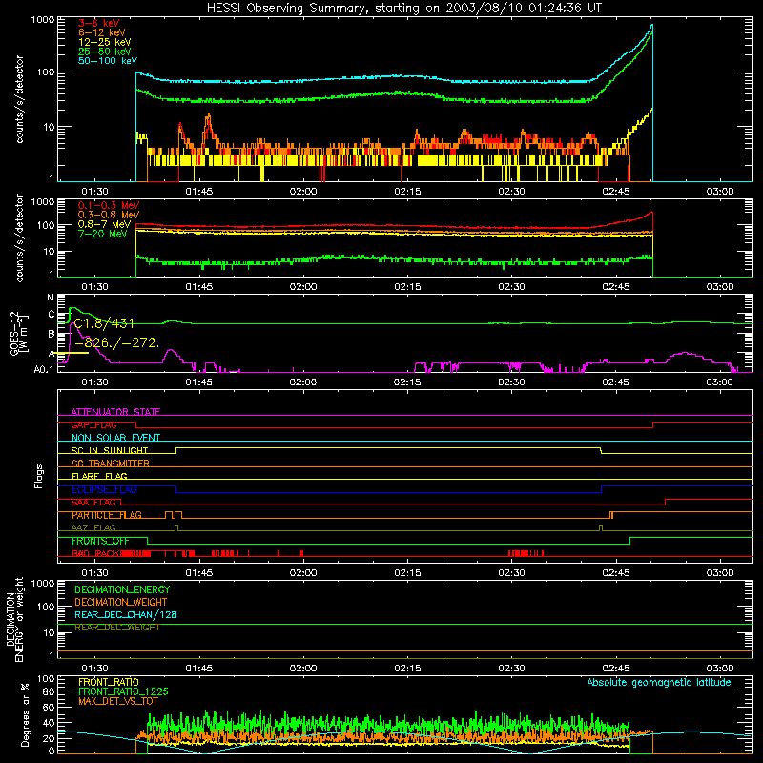Select the FRONTS_OFF flag label
This screenshot has width=763, height=763.
click(100, 541)
